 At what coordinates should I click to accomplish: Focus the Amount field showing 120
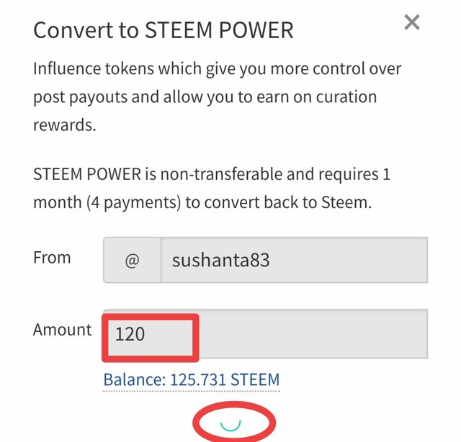point(266,334)
